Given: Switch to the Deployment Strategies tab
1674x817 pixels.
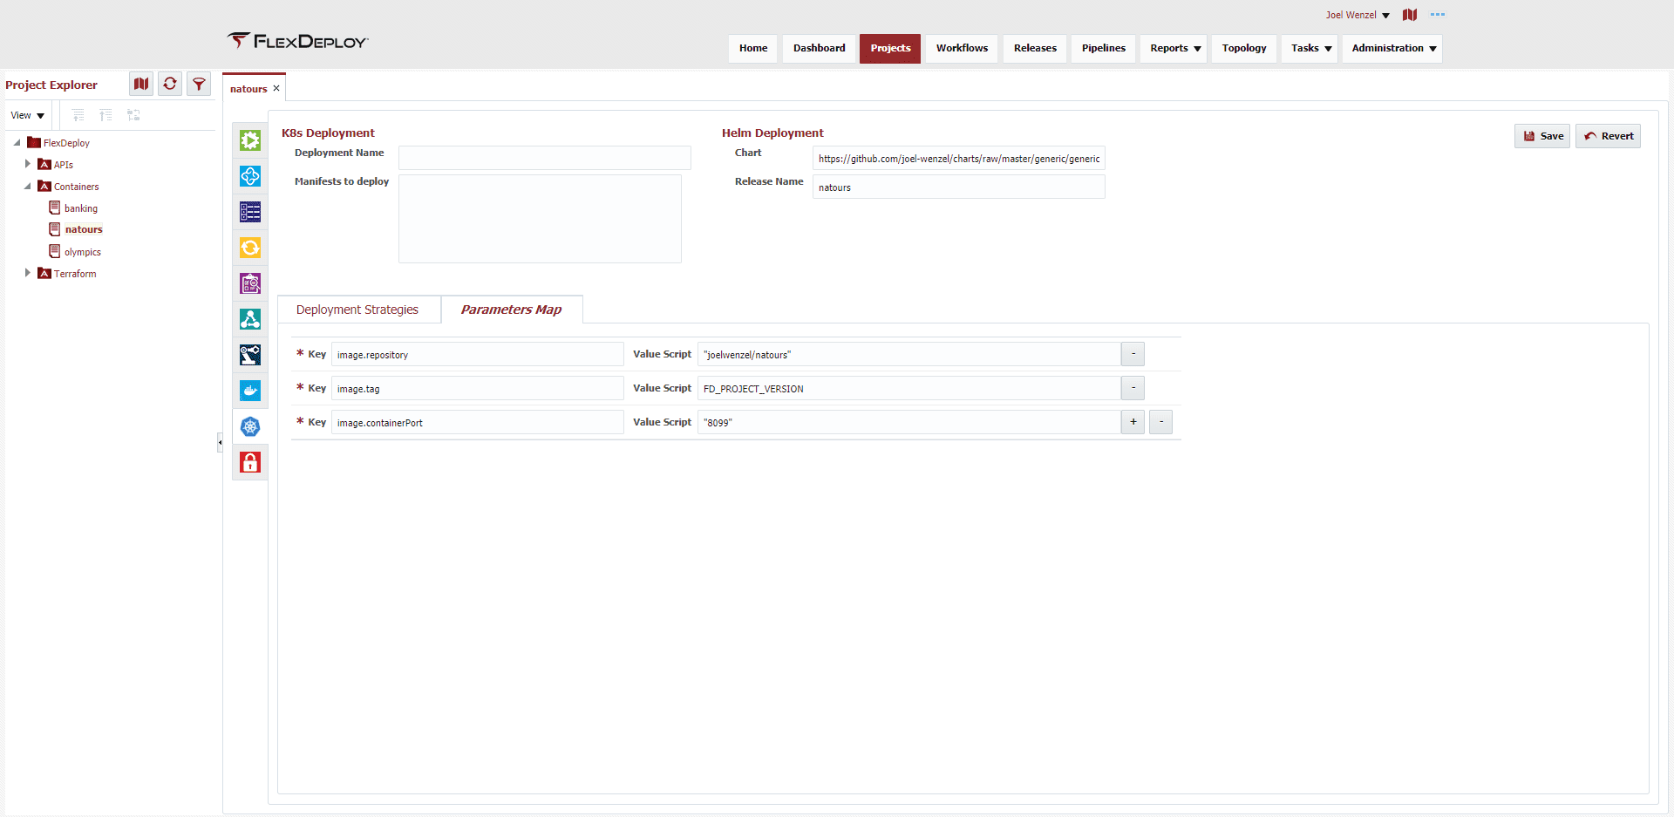Looking at the screenshot, I should pyautogui.click(x=357, y=310).
